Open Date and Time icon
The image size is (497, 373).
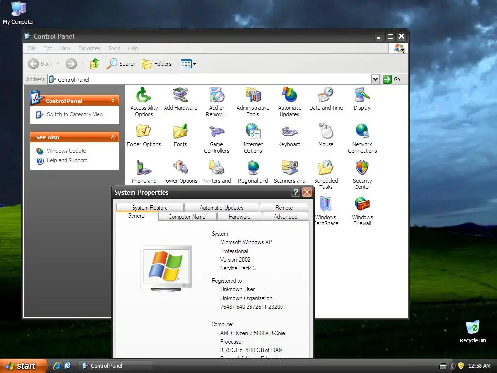326,99
